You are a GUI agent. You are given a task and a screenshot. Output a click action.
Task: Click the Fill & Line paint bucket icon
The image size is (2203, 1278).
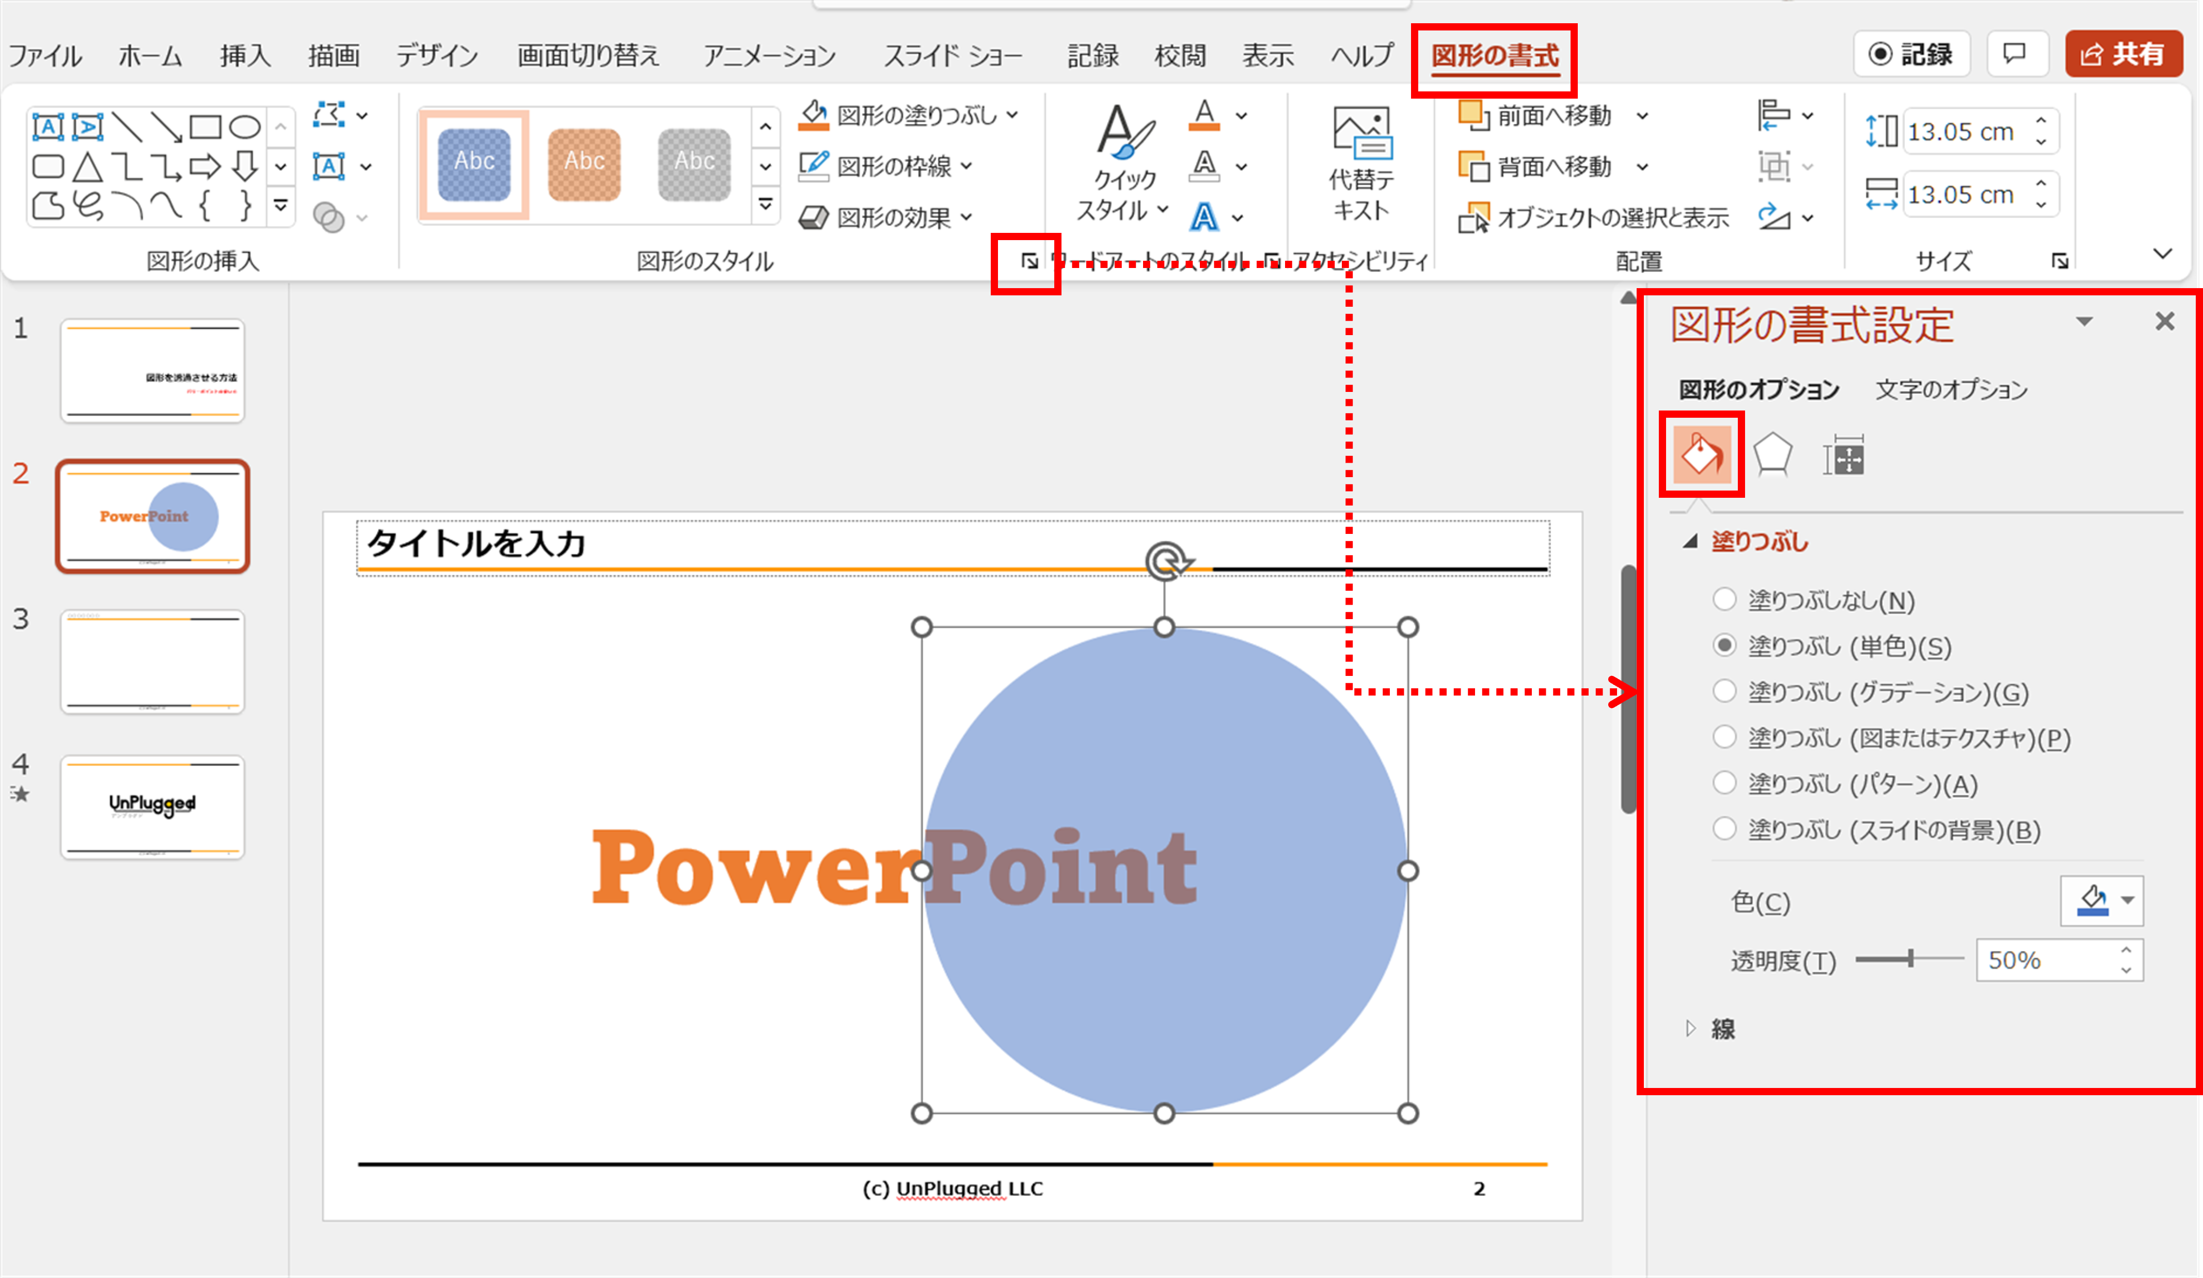click(x=1701, y=455)
